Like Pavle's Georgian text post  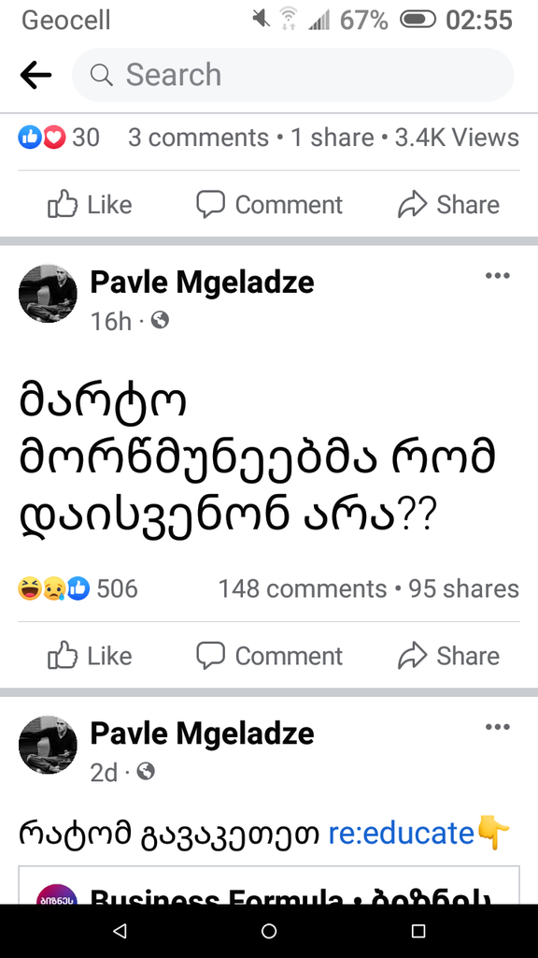tap(89, 655)
